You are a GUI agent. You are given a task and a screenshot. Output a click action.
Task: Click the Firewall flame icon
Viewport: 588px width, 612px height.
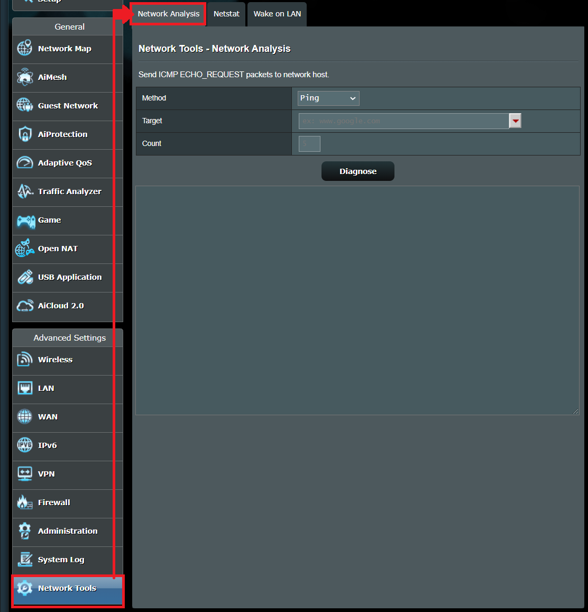pos(24,503)
